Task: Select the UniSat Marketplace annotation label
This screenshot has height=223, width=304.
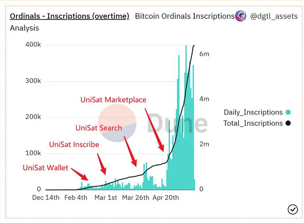Action: tap(113, 100)
